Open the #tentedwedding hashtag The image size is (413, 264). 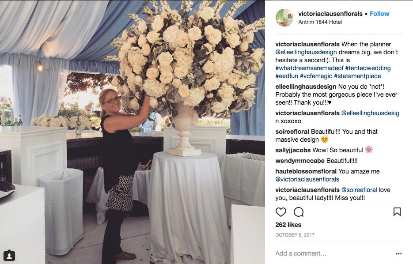click(x=368, y=68)
